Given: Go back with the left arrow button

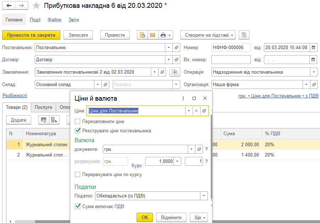Looking at the screenshot, I should pyautogui.click(x=9, y=6).
